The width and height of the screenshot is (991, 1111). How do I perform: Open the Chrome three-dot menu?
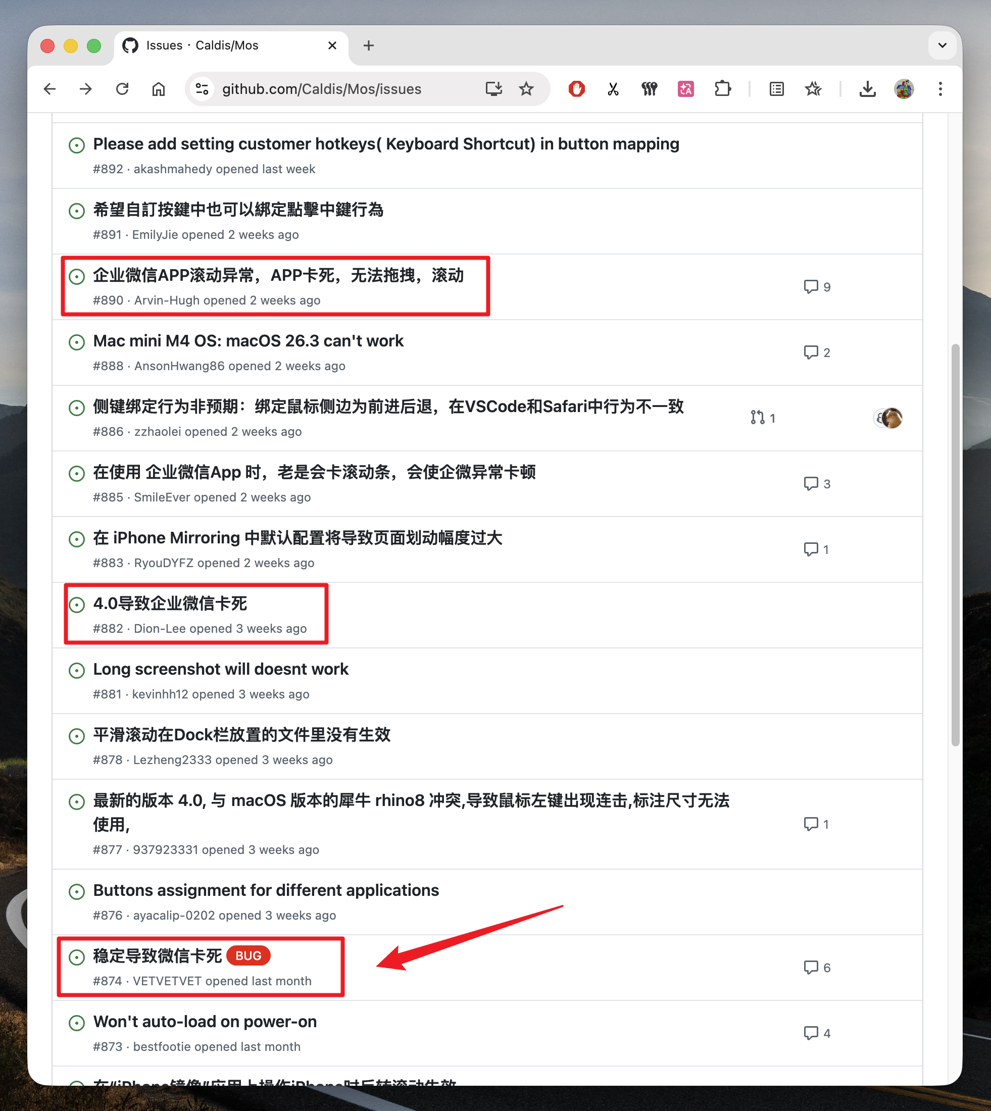click(940, 89)
